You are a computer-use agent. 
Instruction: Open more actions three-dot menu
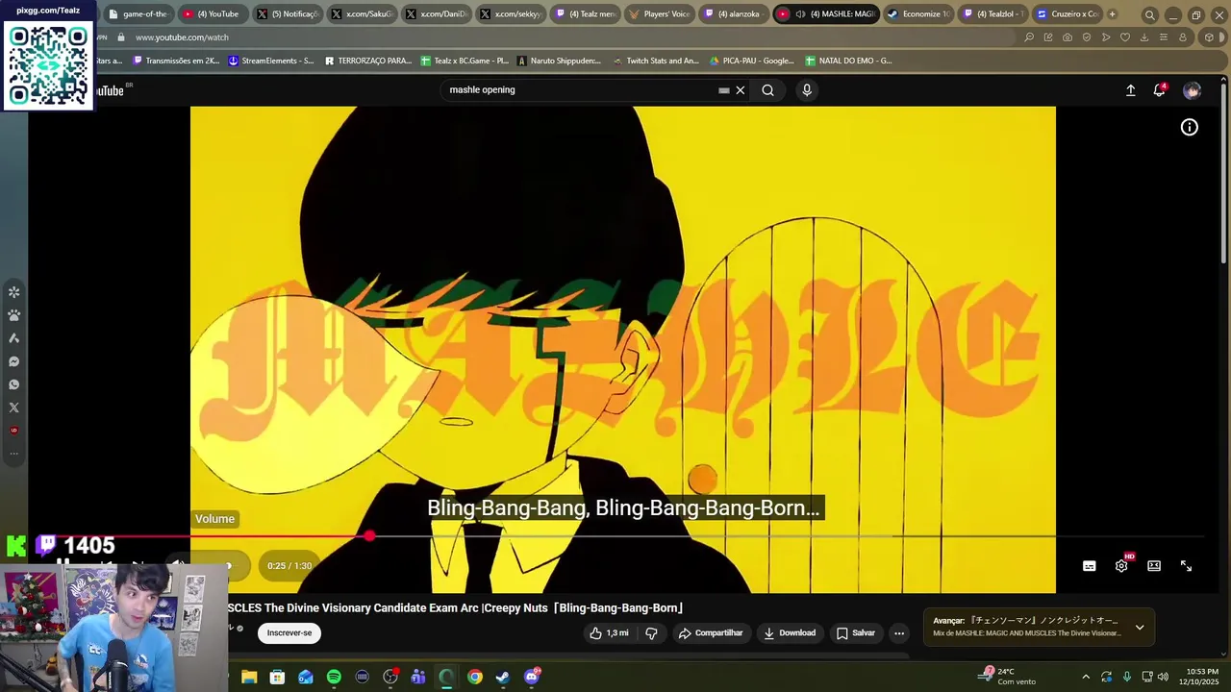pos(899,633)
